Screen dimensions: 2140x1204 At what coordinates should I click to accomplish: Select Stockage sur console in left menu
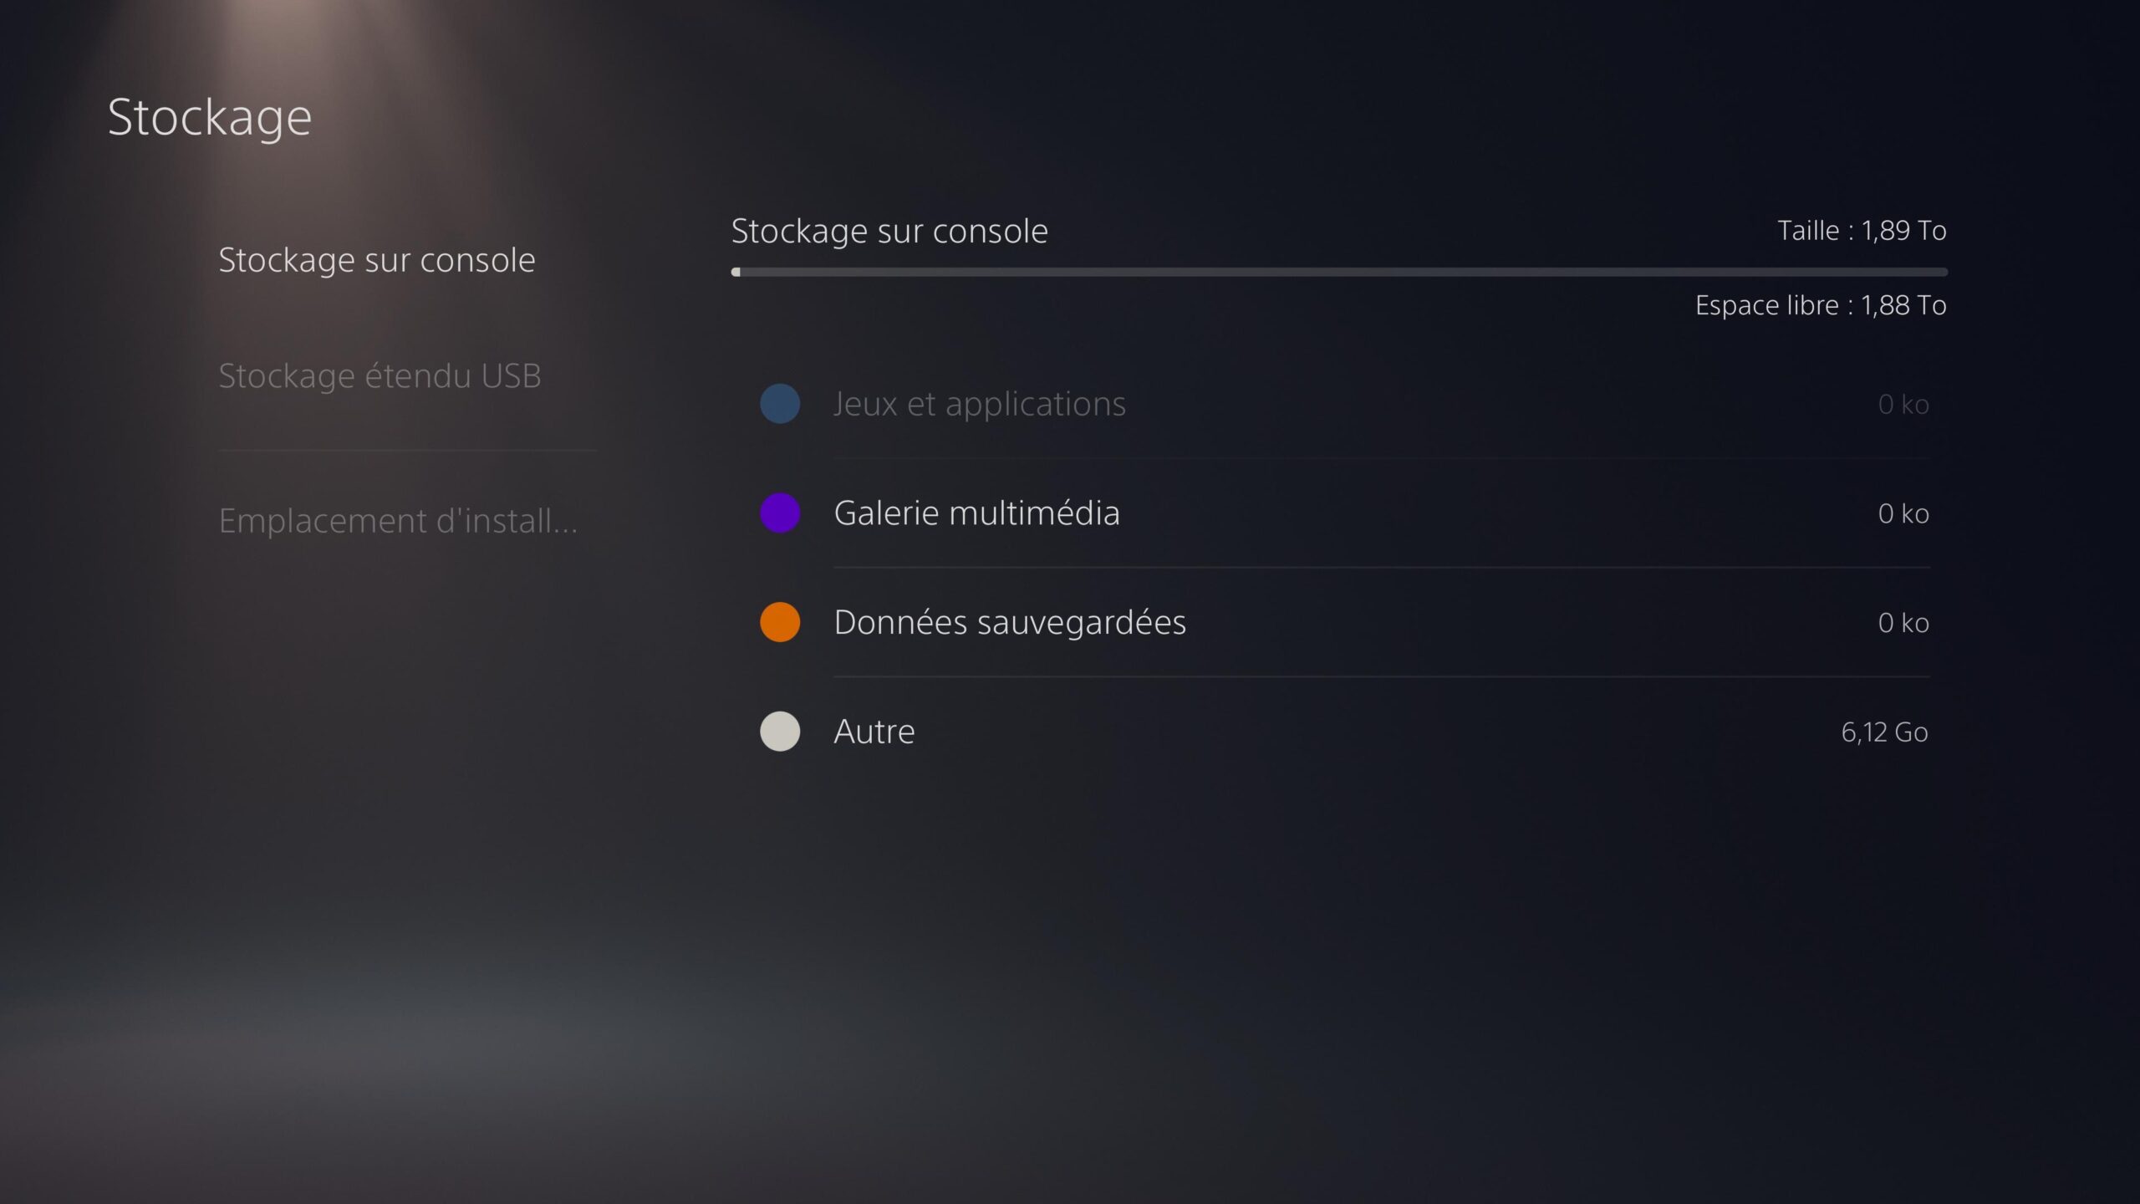pos(377,260)
